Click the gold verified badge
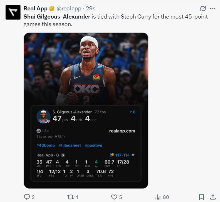The width and height of the screenshot is (220, 202). 52,8
